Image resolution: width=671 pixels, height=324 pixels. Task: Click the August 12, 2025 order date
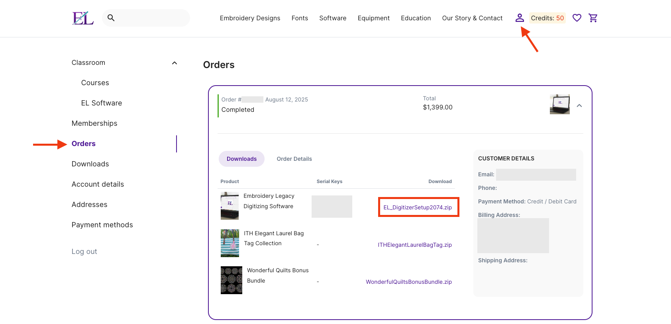click(x=287, y=100)
